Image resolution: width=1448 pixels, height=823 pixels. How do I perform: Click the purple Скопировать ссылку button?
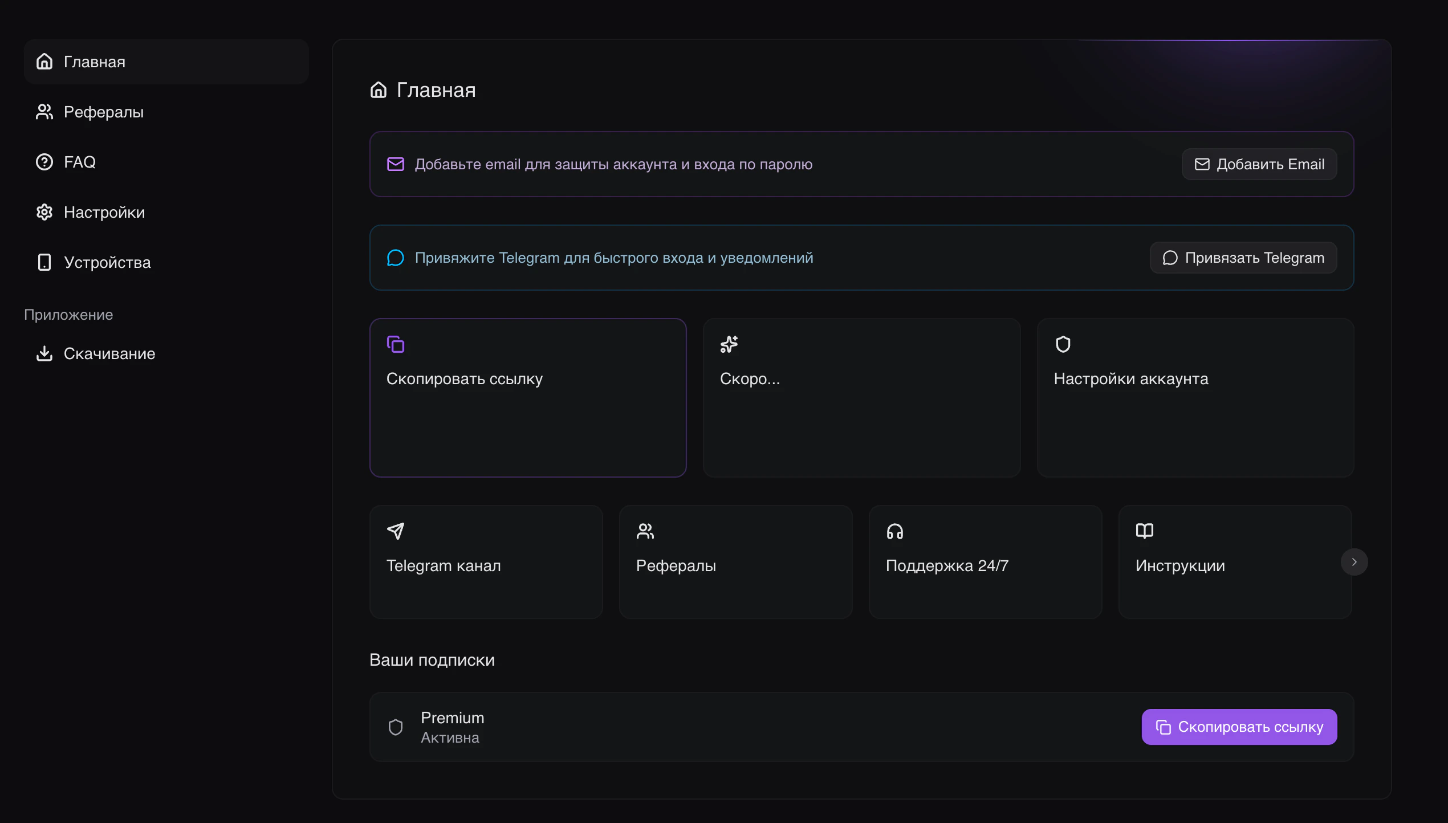1239,727
